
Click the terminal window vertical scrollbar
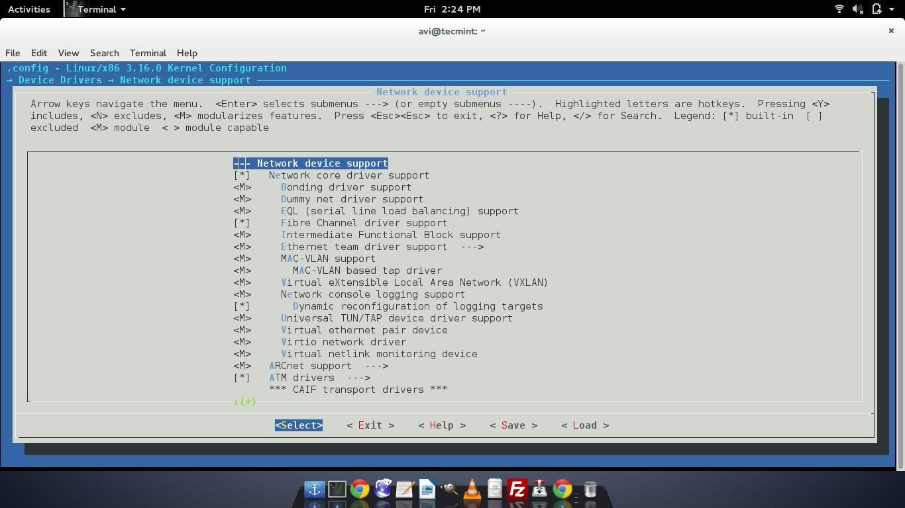pyautogui.click(x=900, y=265)
